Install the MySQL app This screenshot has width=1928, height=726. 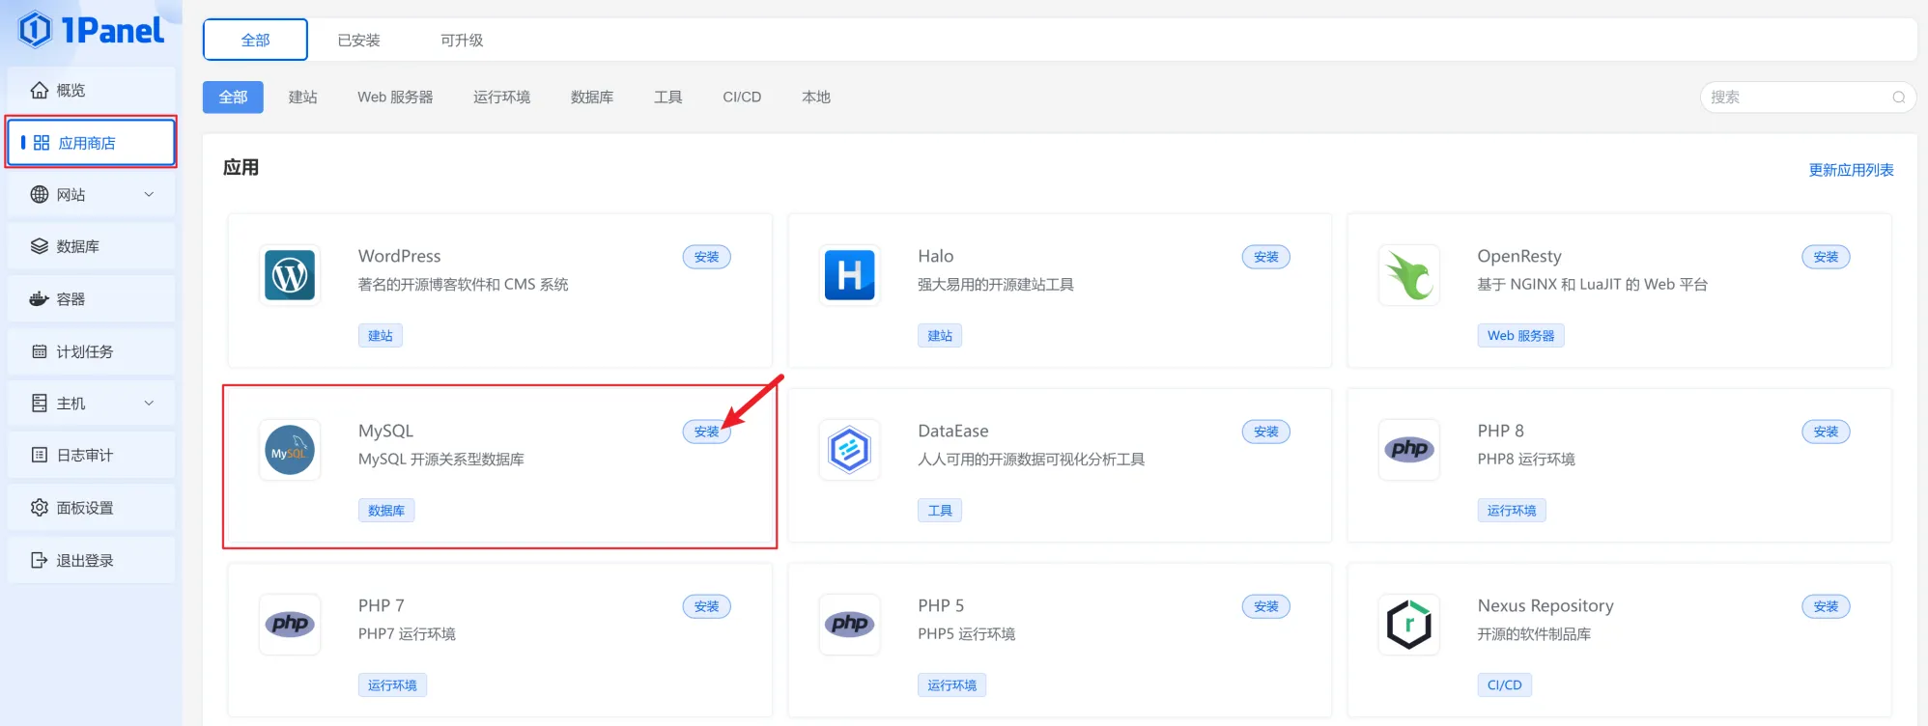click(706, 433)
